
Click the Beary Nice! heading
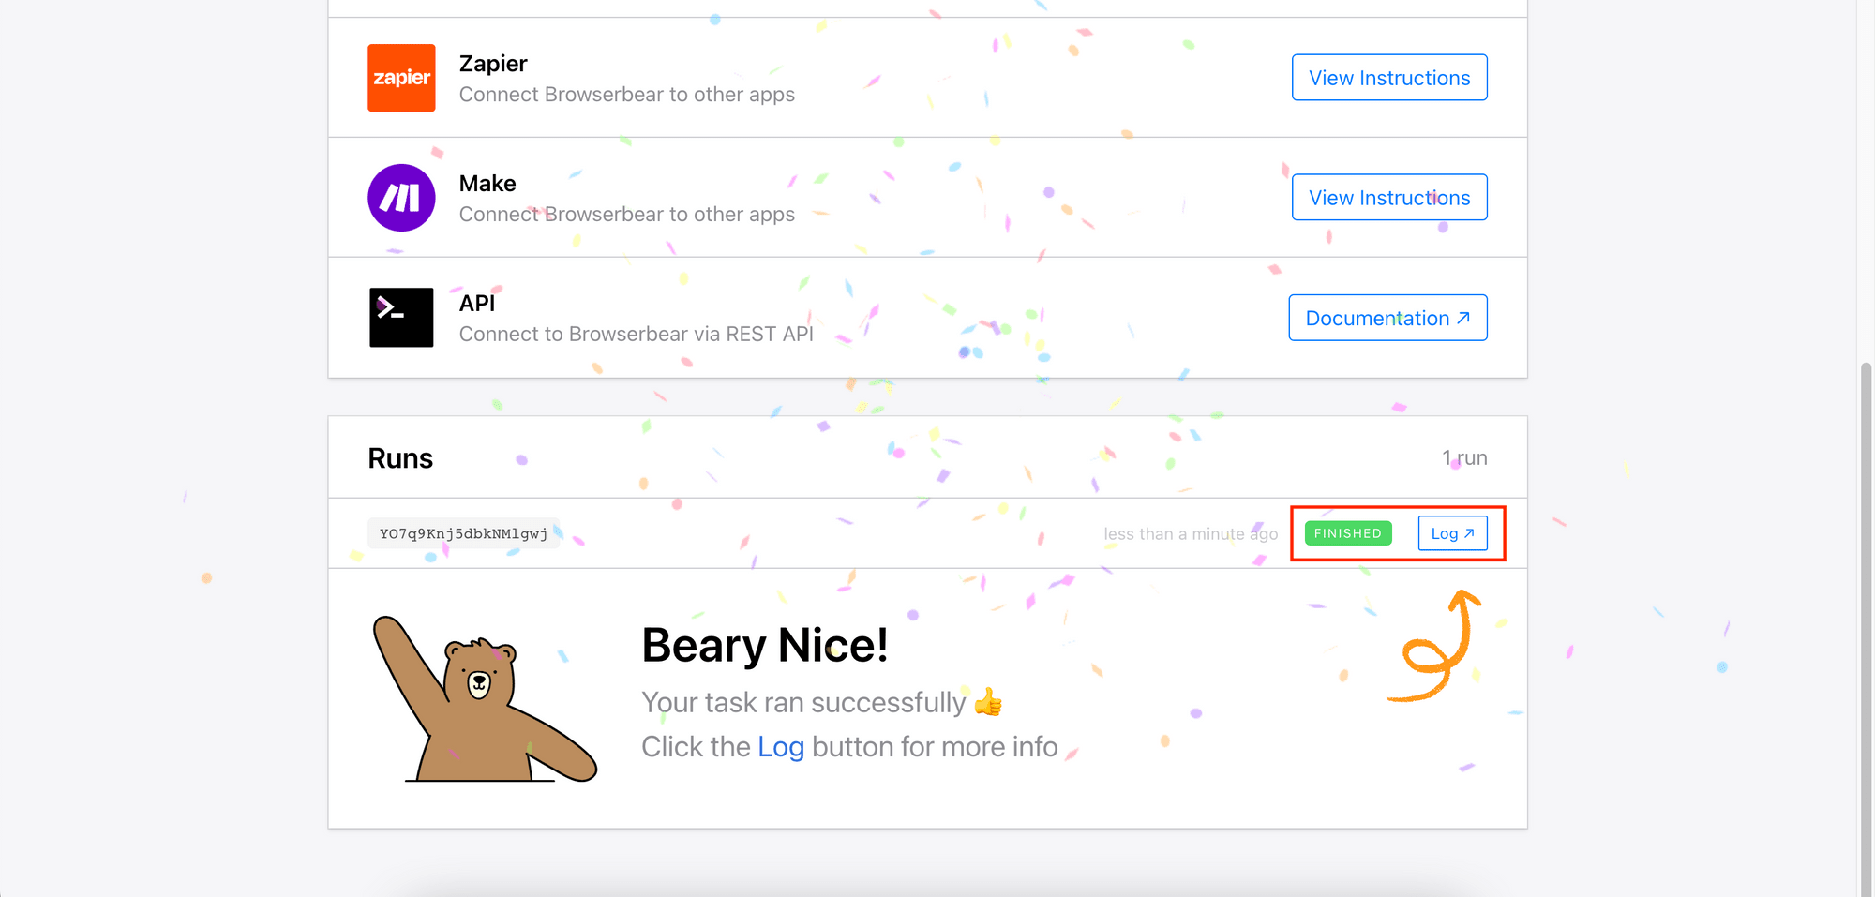(x=766, y=644)
